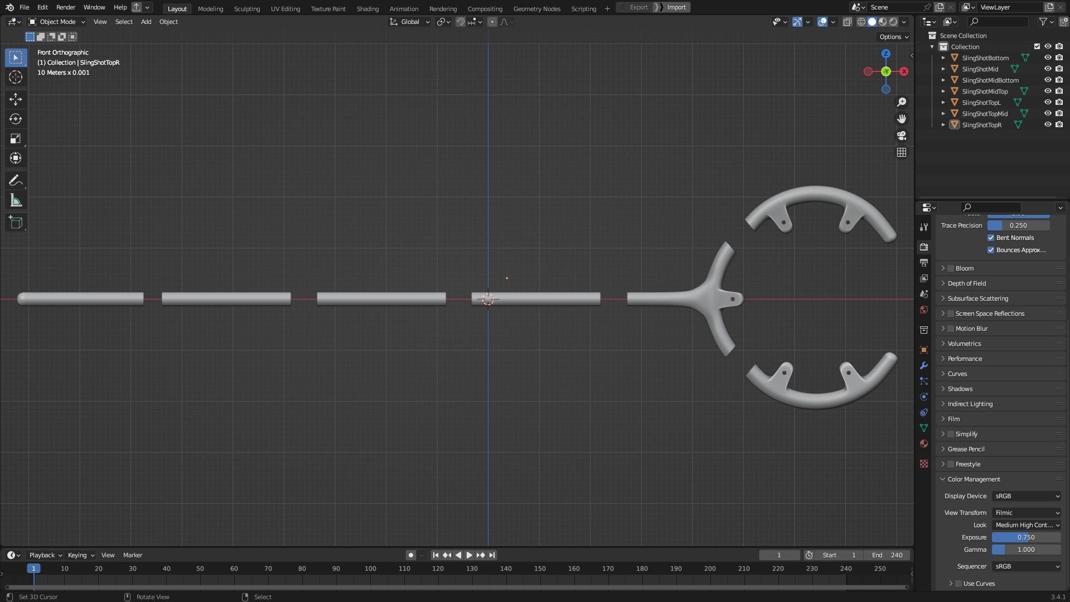Viewport: 1070px width, 602px height.
Task: Enable the Motion Blur checkbox
Action: pyautogui.click(x=951, y=329)
